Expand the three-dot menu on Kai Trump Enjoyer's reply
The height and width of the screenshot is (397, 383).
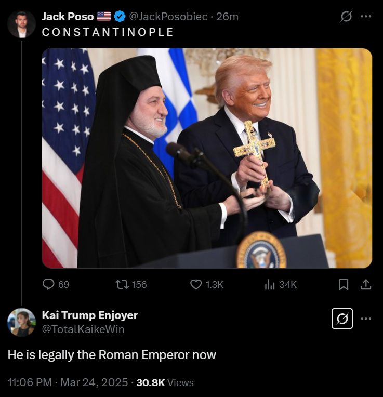(366, 319)
